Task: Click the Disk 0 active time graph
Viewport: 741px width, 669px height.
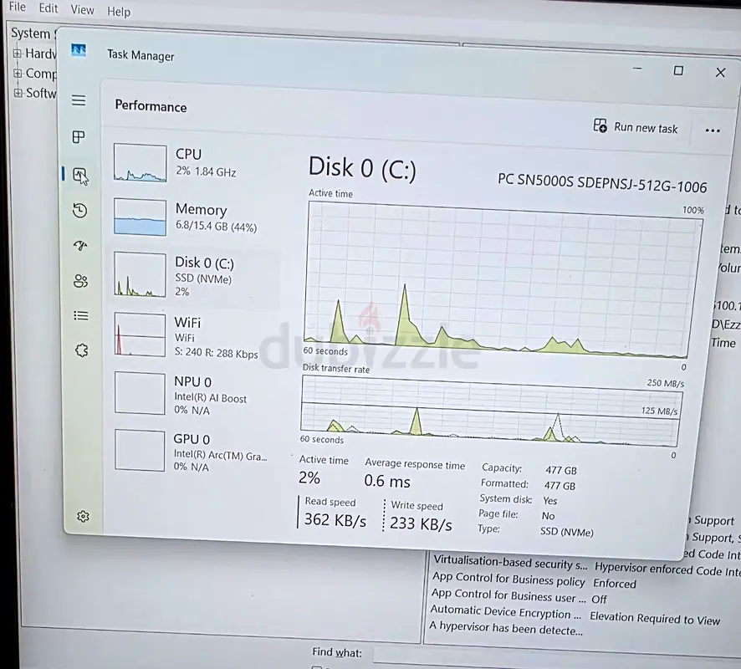Action: click(503, 279)
